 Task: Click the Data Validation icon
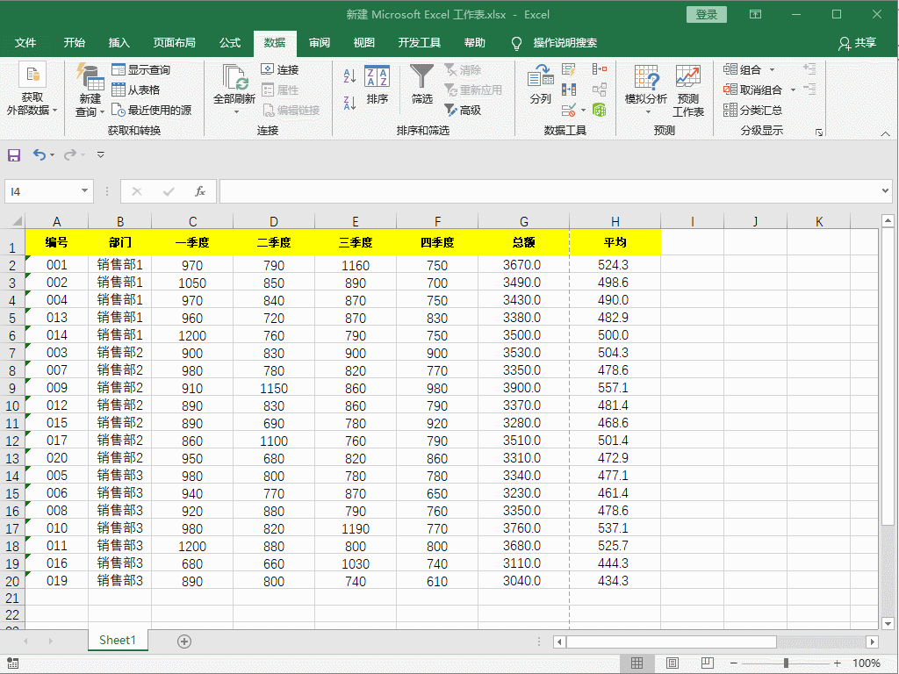point(569,110)
